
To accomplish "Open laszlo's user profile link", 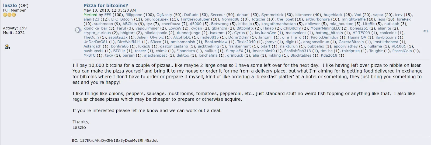I will (x=10, y=5).
